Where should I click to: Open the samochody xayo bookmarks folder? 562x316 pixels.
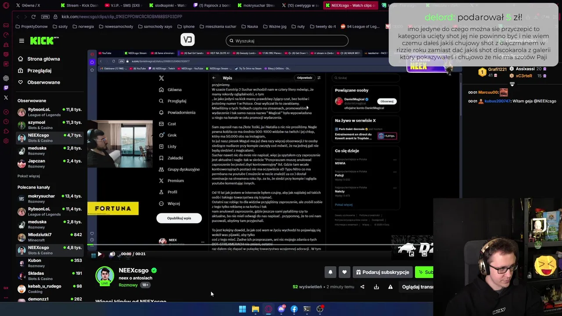pos(155,26)
